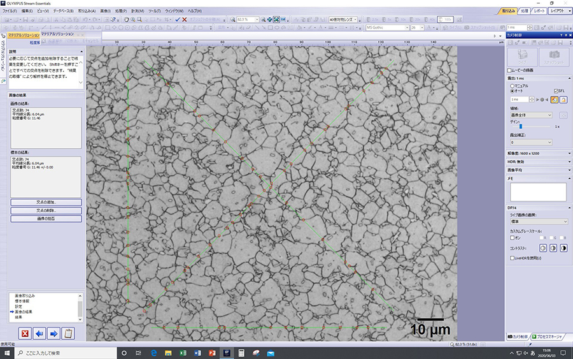Viewport: 573px width, 359px height.
Task: Open the 計測(M) menu
Action: [x=138, y=11]
